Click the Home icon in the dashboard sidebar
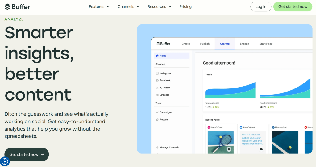Image resolution: width=316 pixels, height=167 pixels. click(x=157, y=56)
